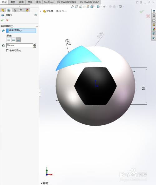Open the 评估 (Evaluate) tab
The width and height of the screenshot is (156, 185).
coord(38,2)
